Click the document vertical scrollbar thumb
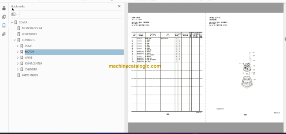 tap(285, 39)
